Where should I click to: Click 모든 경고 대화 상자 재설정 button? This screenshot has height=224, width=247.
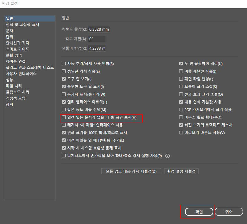pos(131,171)
